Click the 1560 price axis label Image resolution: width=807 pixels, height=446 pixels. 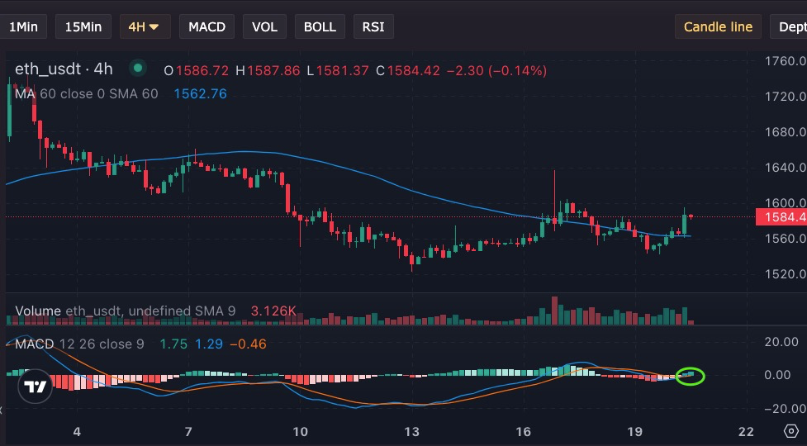pos(786,238)
